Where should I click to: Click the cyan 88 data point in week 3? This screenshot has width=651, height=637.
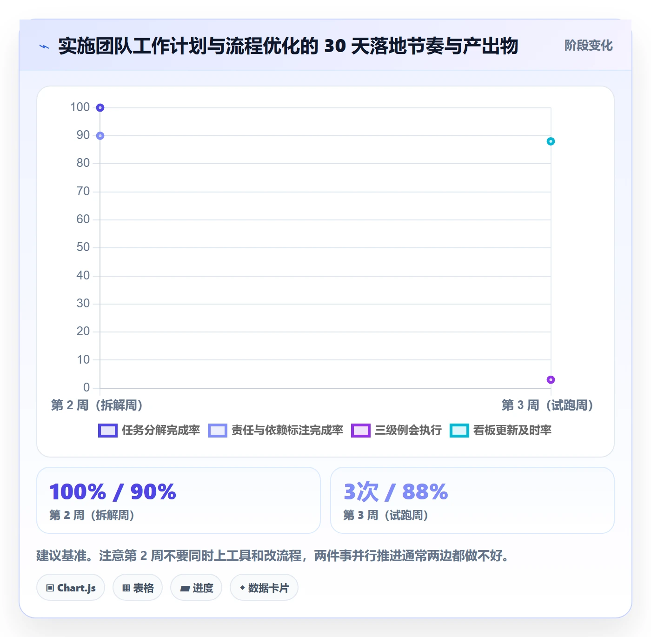[551, 141]
